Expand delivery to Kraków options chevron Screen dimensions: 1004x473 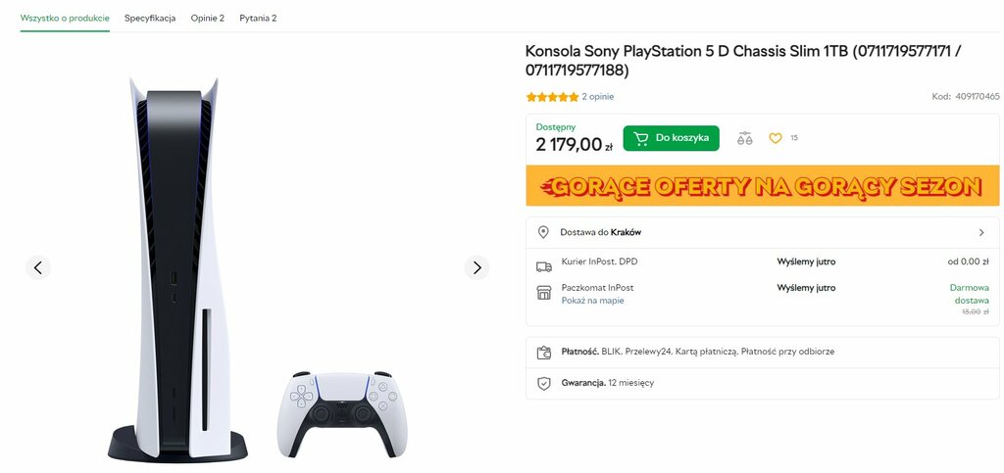coord(981,233)
